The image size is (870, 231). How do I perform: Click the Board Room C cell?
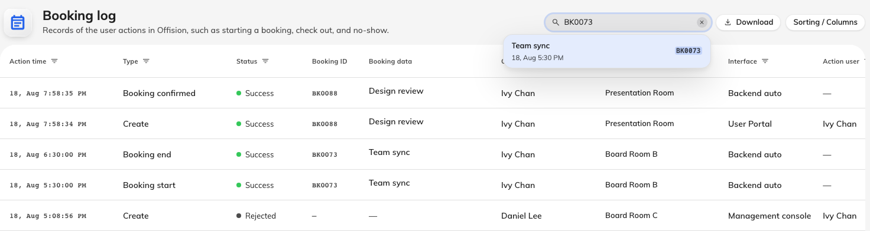pos(631,216)
